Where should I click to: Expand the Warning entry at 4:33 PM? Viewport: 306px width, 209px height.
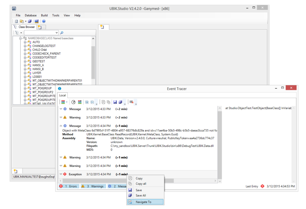[61, 117]
